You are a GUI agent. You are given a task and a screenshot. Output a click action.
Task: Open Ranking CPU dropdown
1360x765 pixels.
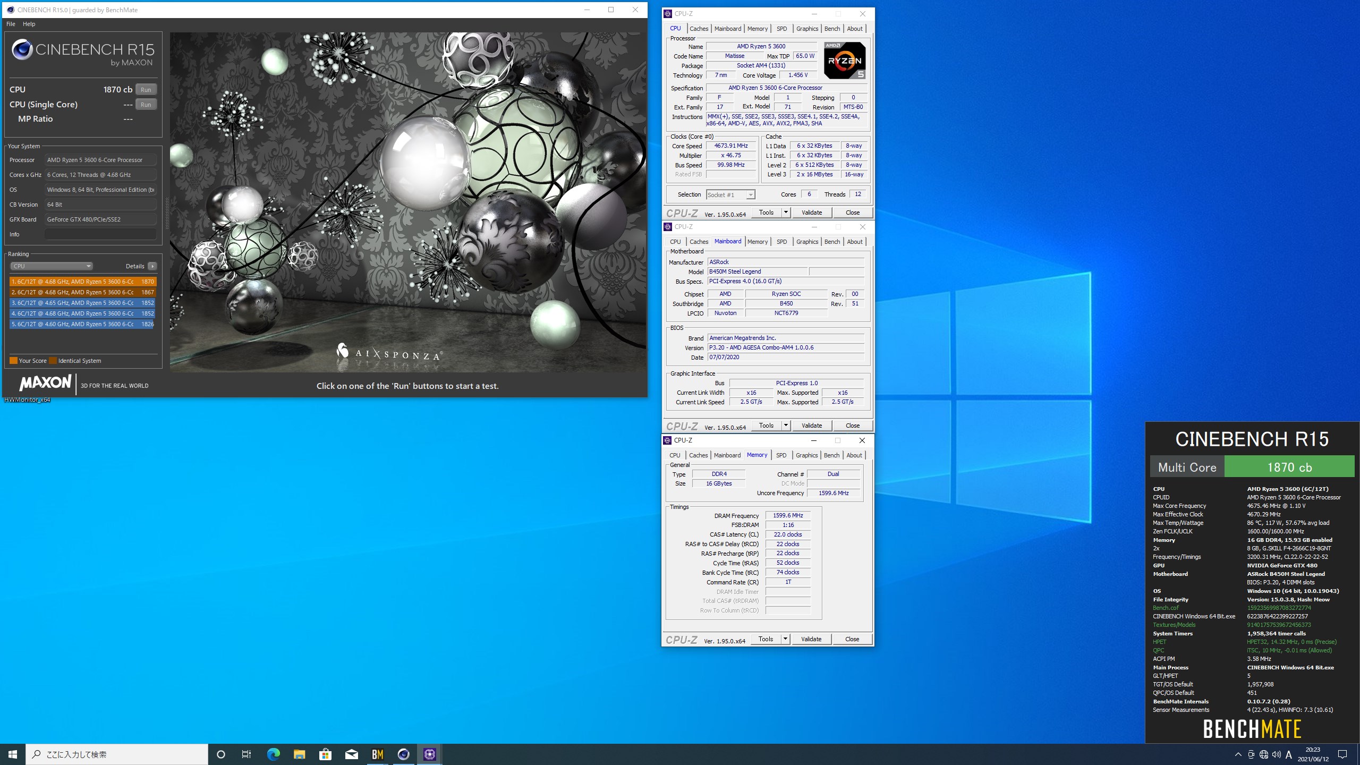click(x=52, y=266)
